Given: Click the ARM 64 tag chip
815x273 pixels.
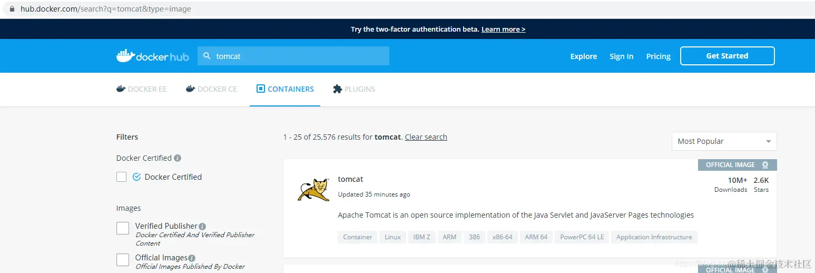Looking at the screenshot, I should tap(536, 237).
